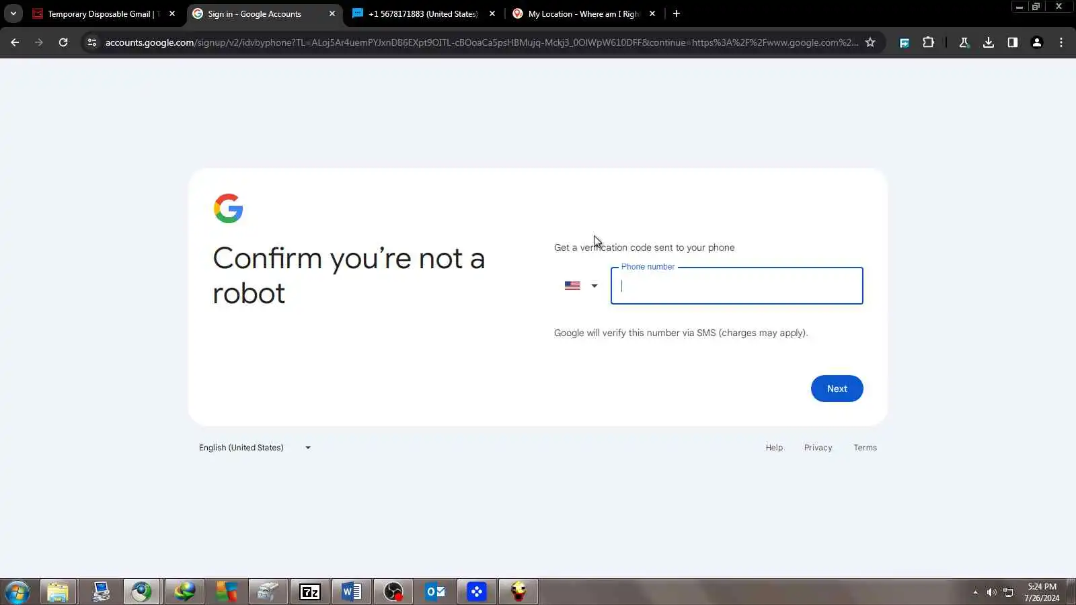Switch to Sign in - Google Accounts tab
Screen dimensions: 1076x605
[264, 13]
